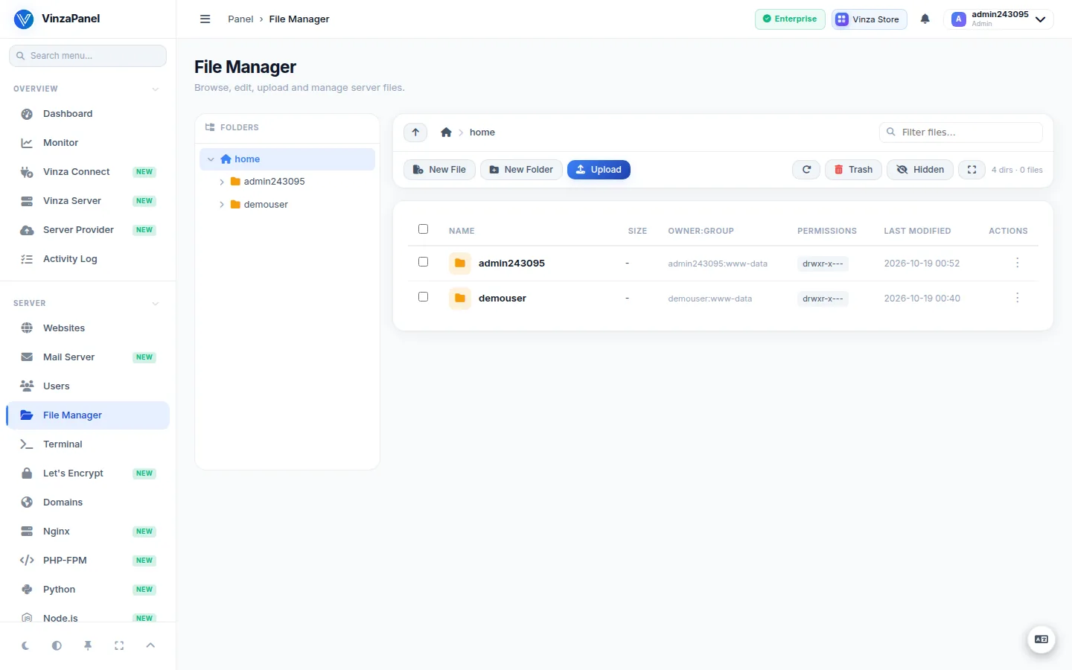Toggle the hamburger sidebar menu icon
This screenshot has height=670, width=1072.
pyautogui.click(x=205, y=19)
